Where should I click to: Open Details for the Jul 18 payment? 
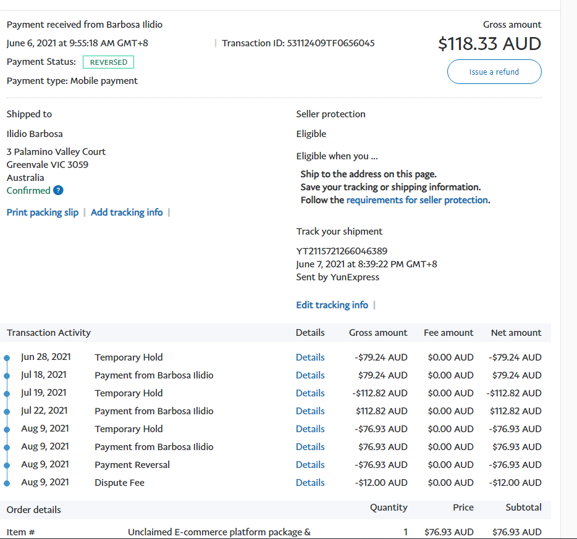click(310, 375)
